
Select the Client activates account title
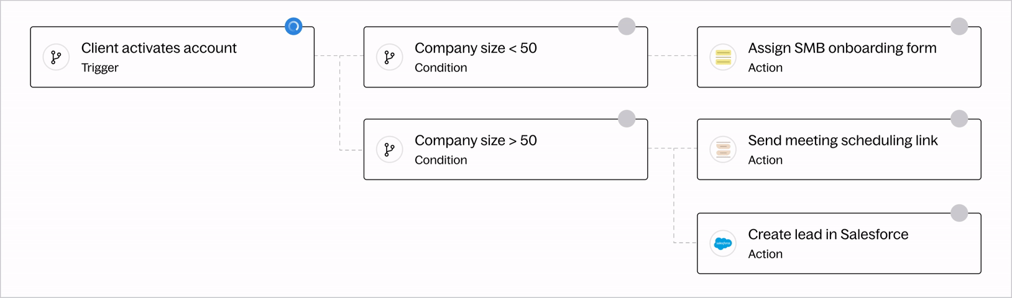159,48
